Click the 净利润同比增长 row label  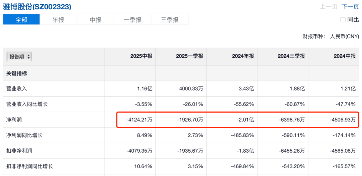pyautogui.click(x=24, y=135)
